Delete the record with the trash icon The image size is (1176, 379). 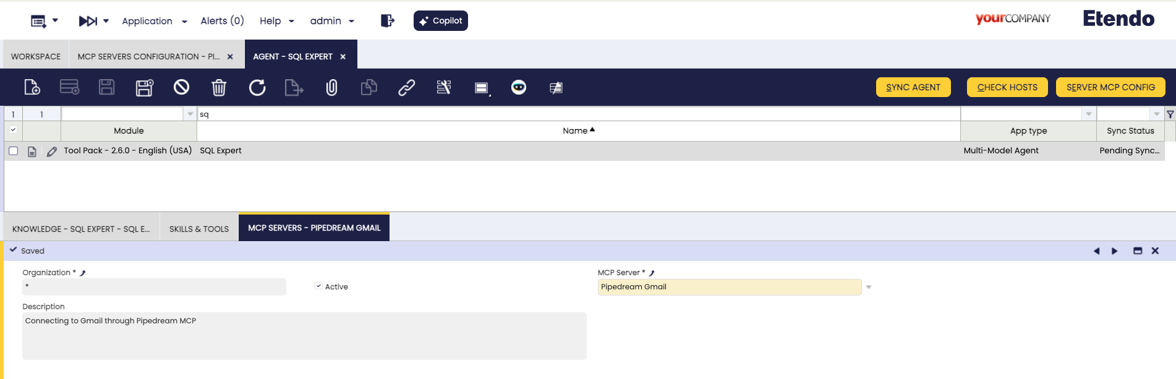[219, 88]
